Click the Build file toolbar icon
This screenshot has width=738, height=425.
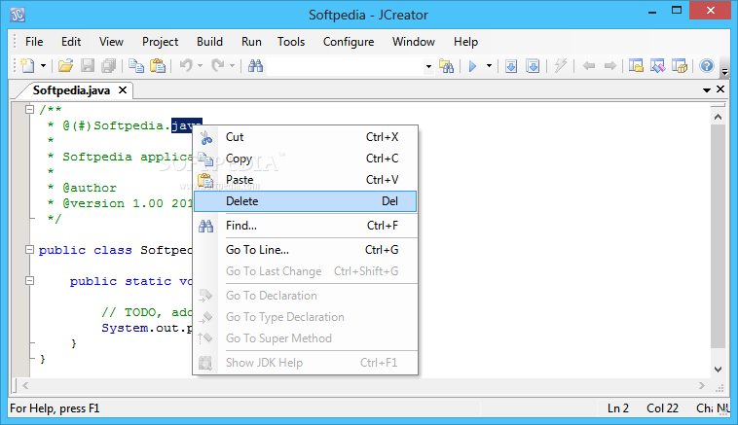511,66
